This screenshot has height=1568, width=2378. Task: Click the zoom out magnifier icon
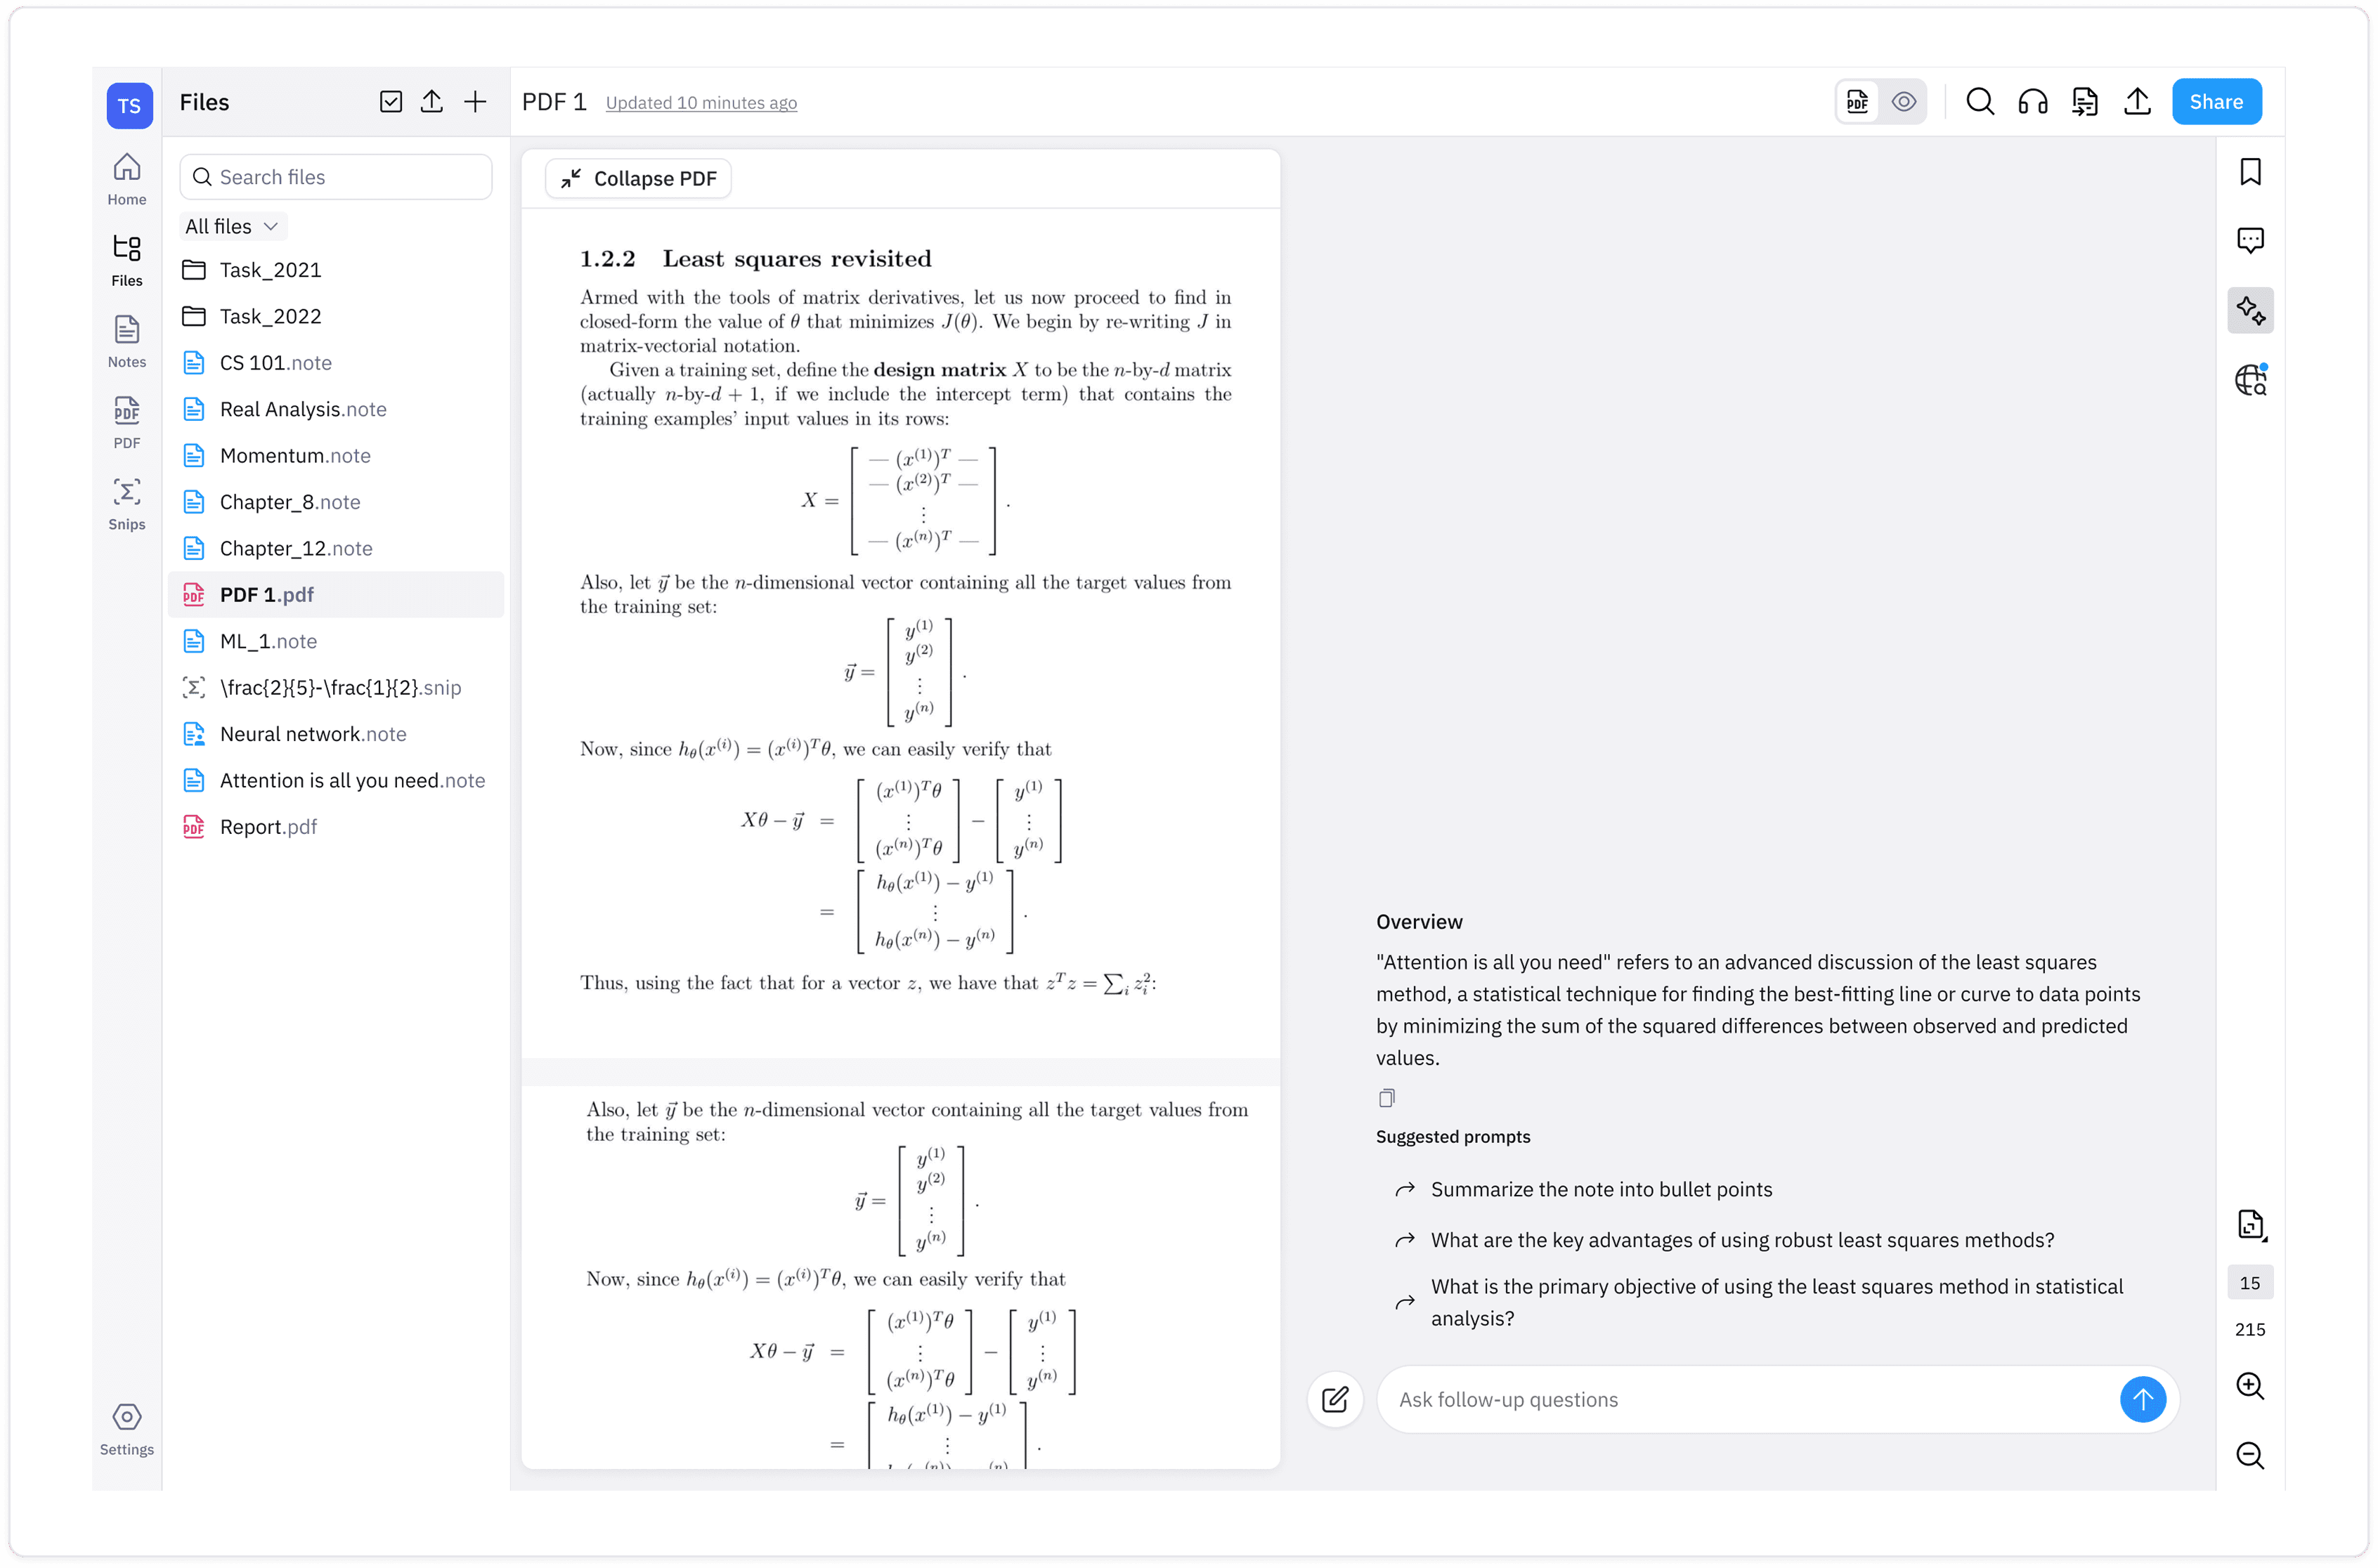(2250, 1455)
